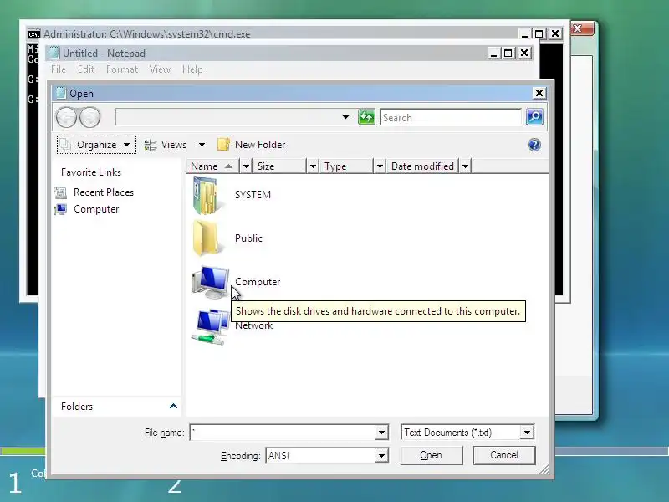669x502 pixels.
Task: Click the Recent Places icon in Favorite Links
Action: pyautogui.click(x=60, y=193)
